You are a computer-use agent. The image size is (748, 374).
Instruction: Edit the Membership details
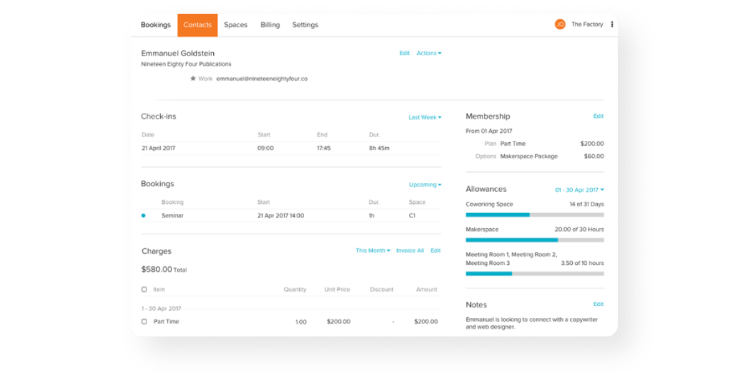point(598,117)
